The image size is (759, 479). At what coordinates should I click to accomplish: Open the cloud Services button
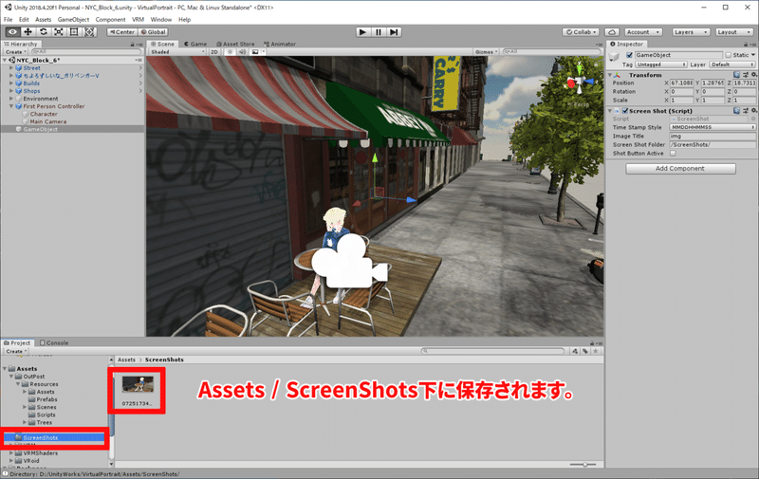pyautogui.click(x=612, y=32)
